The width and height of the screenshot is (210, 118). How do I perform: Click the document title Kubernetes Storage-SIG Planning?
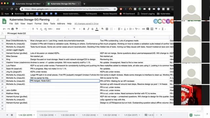tap(30, 20)
